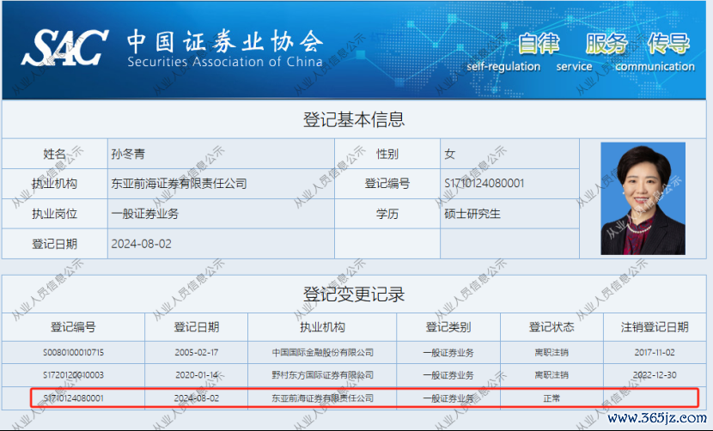713x431 pixels.
Task: Click record number S0080100010715
Action: click(73, 352)
